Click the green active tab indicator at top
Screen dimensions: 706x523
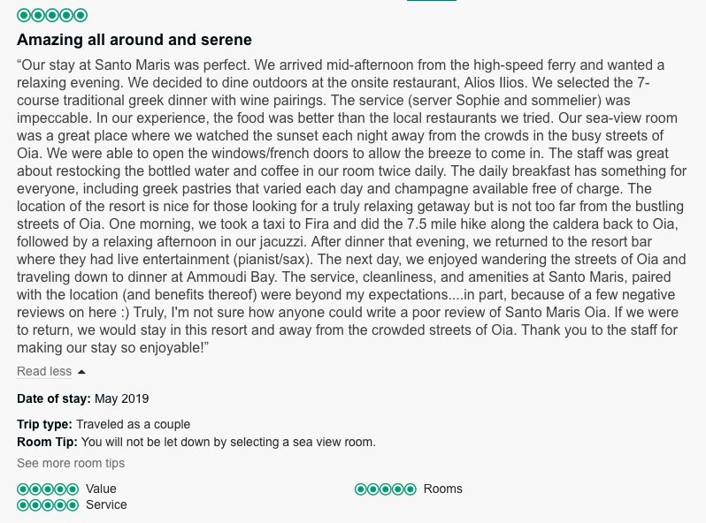pyautogui.click(x=432, y=1)
